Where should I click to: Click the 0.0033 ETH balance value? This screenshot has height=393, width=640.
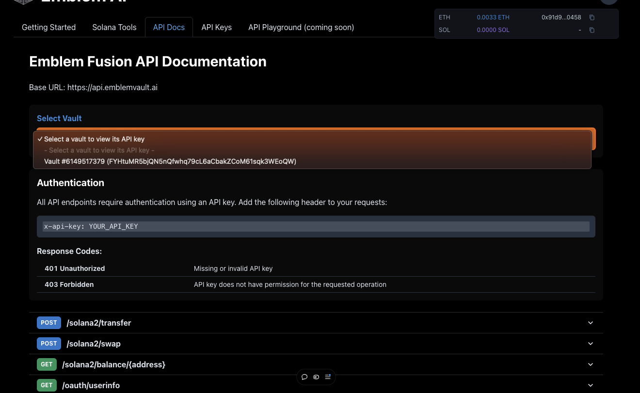[493, 17]
